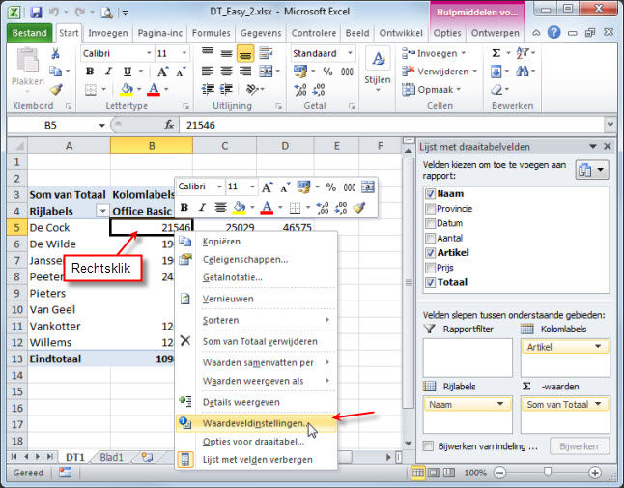Click the Save icon in quick access toolbar
624x488 pixels.
click(36, 13)
